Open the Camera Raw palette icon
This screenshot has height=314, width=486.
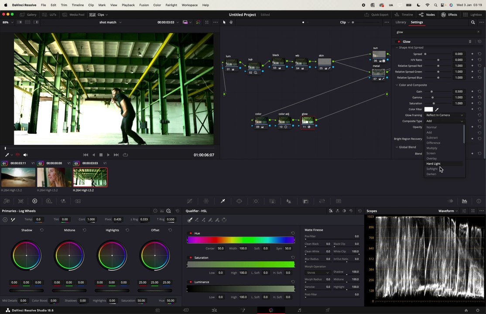(x=7, y=201)
